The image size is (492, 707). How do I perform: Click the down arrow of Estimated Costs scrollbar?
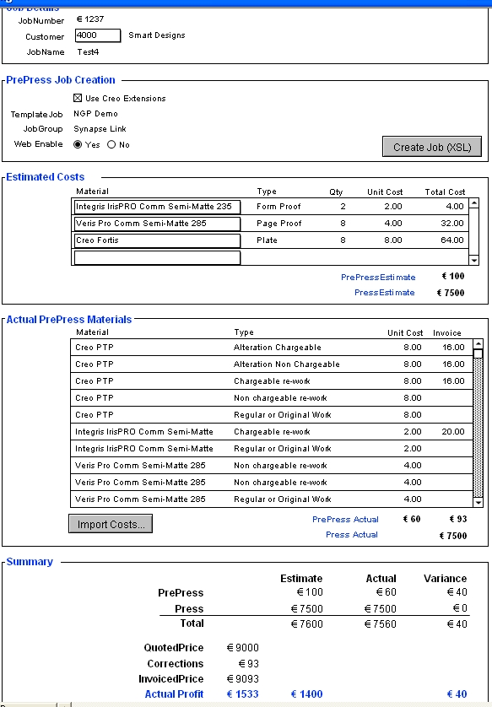pyautogui.click(x=474, y=260)
